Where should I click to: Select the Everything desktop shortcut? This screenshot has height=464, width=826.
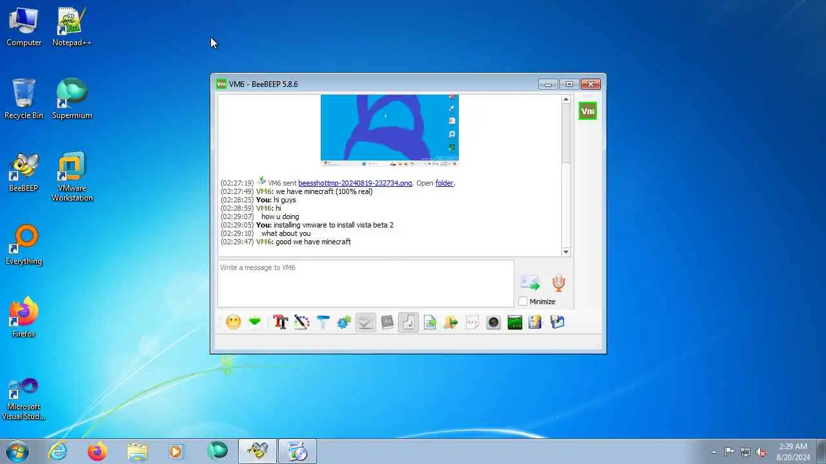coord(24,245)
